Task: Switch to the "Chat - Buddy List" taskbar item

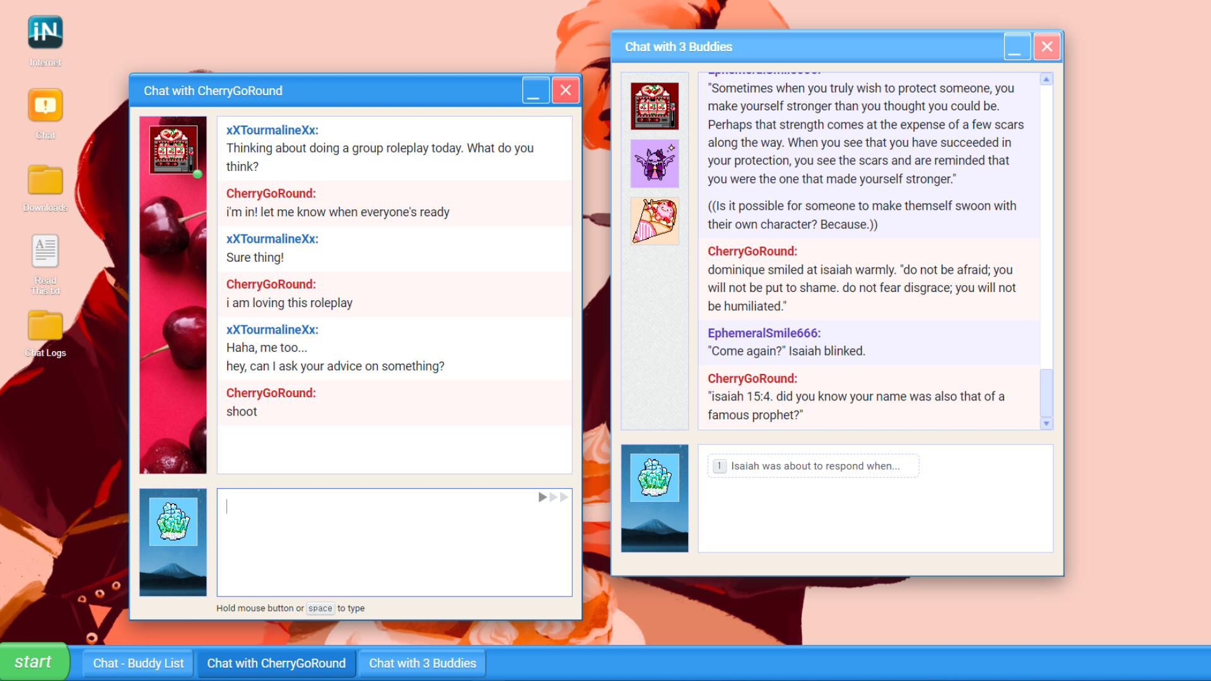Action: (137, 663)
